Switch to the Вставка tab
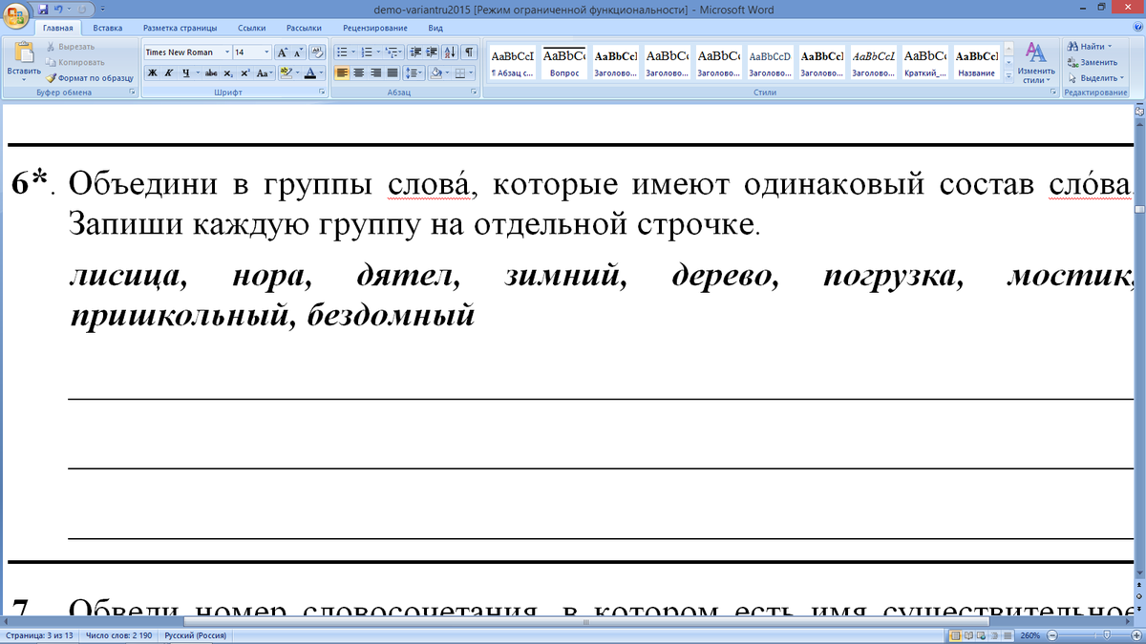Image resolution: width=1146 pixels, height=644 pixels. [107, 28]
